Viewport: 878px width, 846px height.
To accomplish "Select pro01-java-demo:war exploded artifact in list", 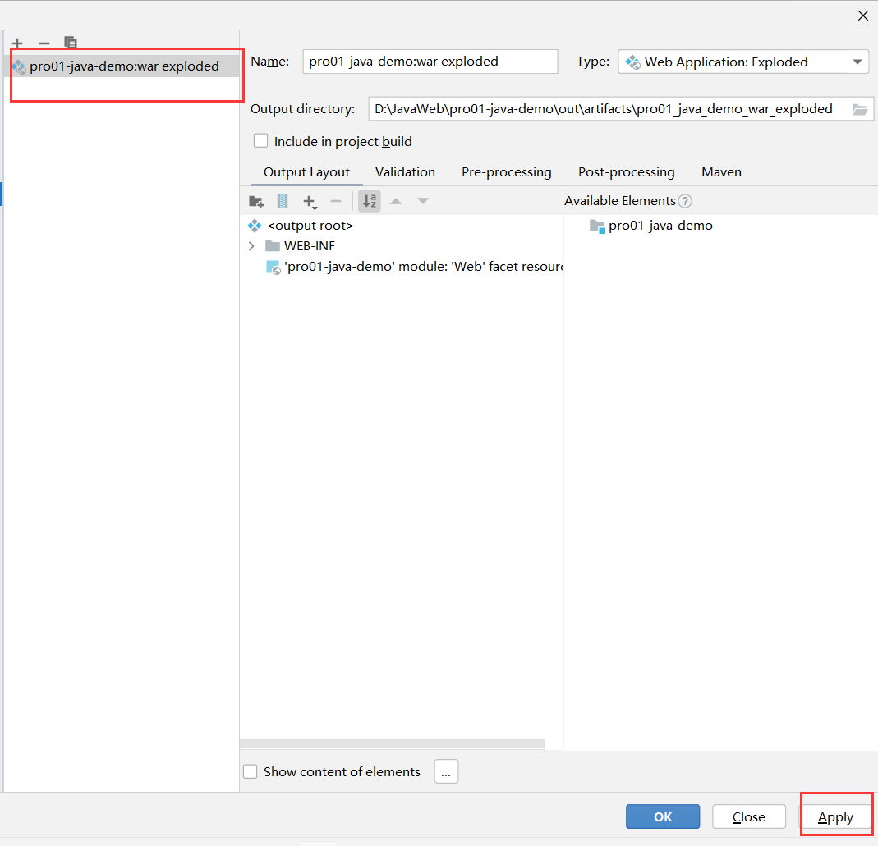I will 122,66.
